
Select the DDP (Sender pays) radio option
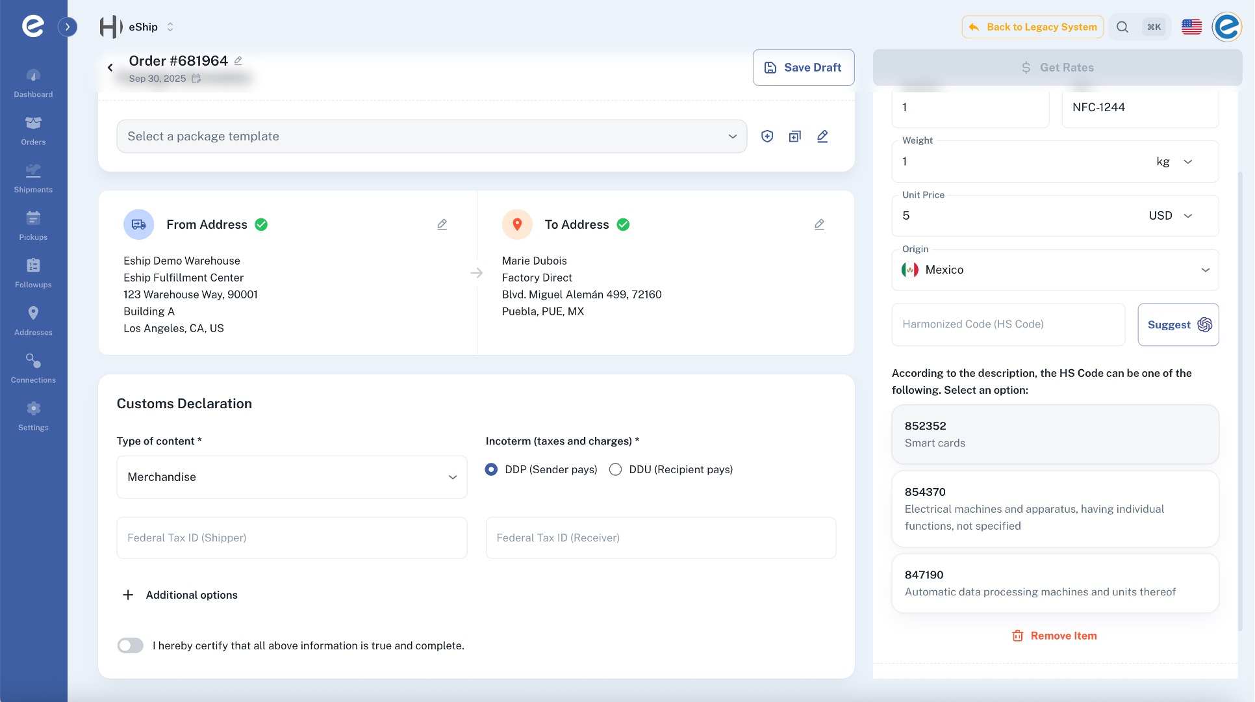(x=492, y=469)
